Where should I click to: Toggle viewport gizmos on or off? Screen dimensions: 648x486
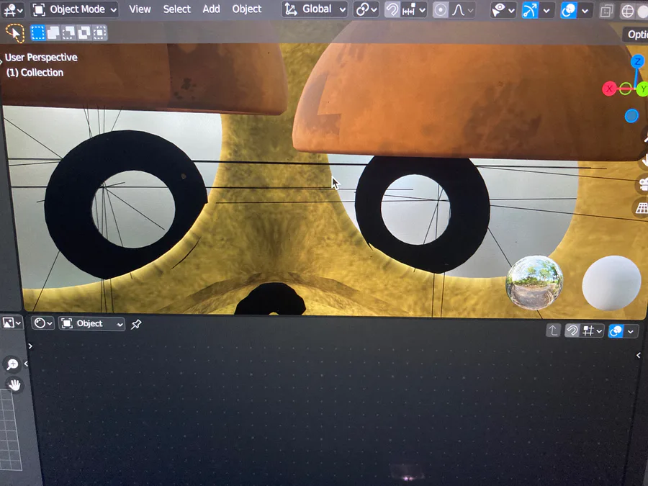point(530,11)
